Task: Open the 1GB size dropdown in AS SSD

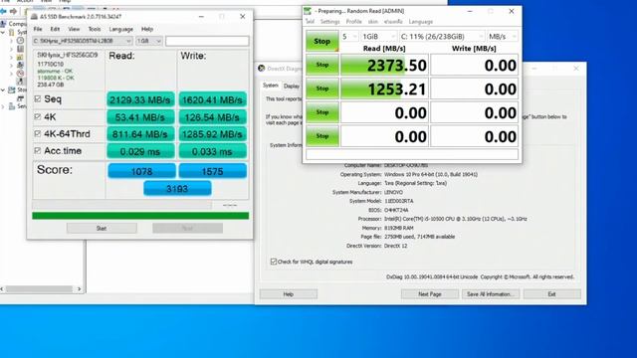Action: [148, 41]
